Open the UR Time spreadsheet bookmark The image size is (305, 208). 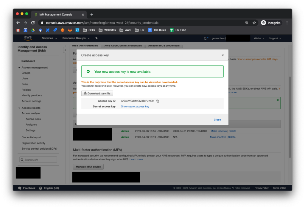click(178, 30)
